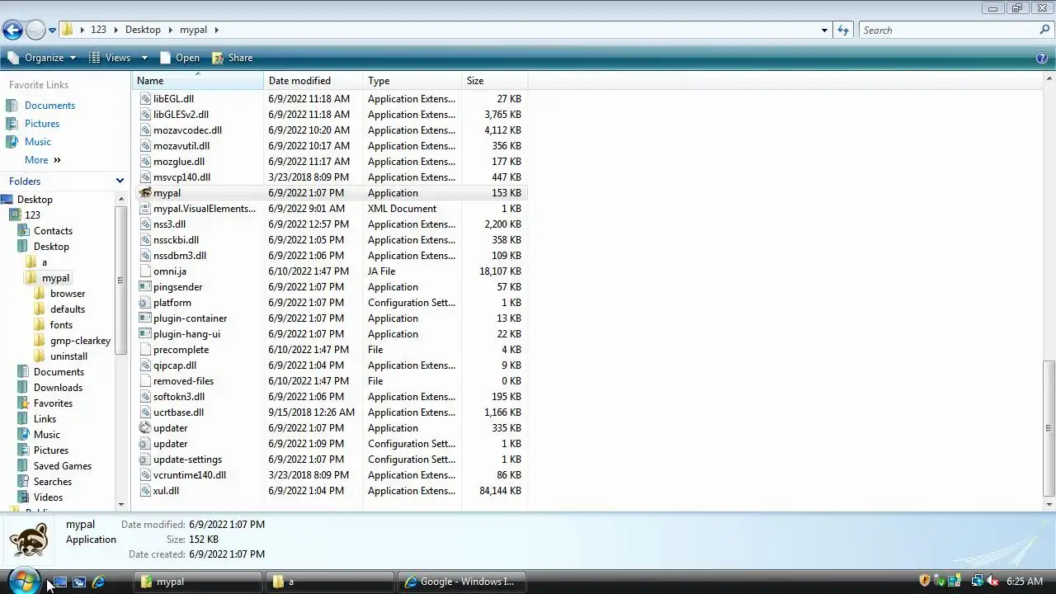
Task: Select the libEGL.dll file icon
Action: pyautogui.click(x=145, y=99)
